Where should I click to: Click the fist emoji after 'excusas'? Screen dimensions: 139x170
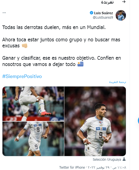[x=24, y=46]
